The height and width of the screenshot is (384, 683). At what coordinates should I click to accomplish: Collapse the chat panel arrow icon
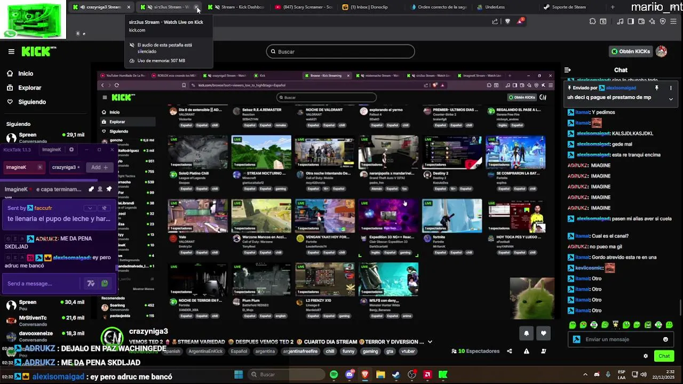pos(567,70)
